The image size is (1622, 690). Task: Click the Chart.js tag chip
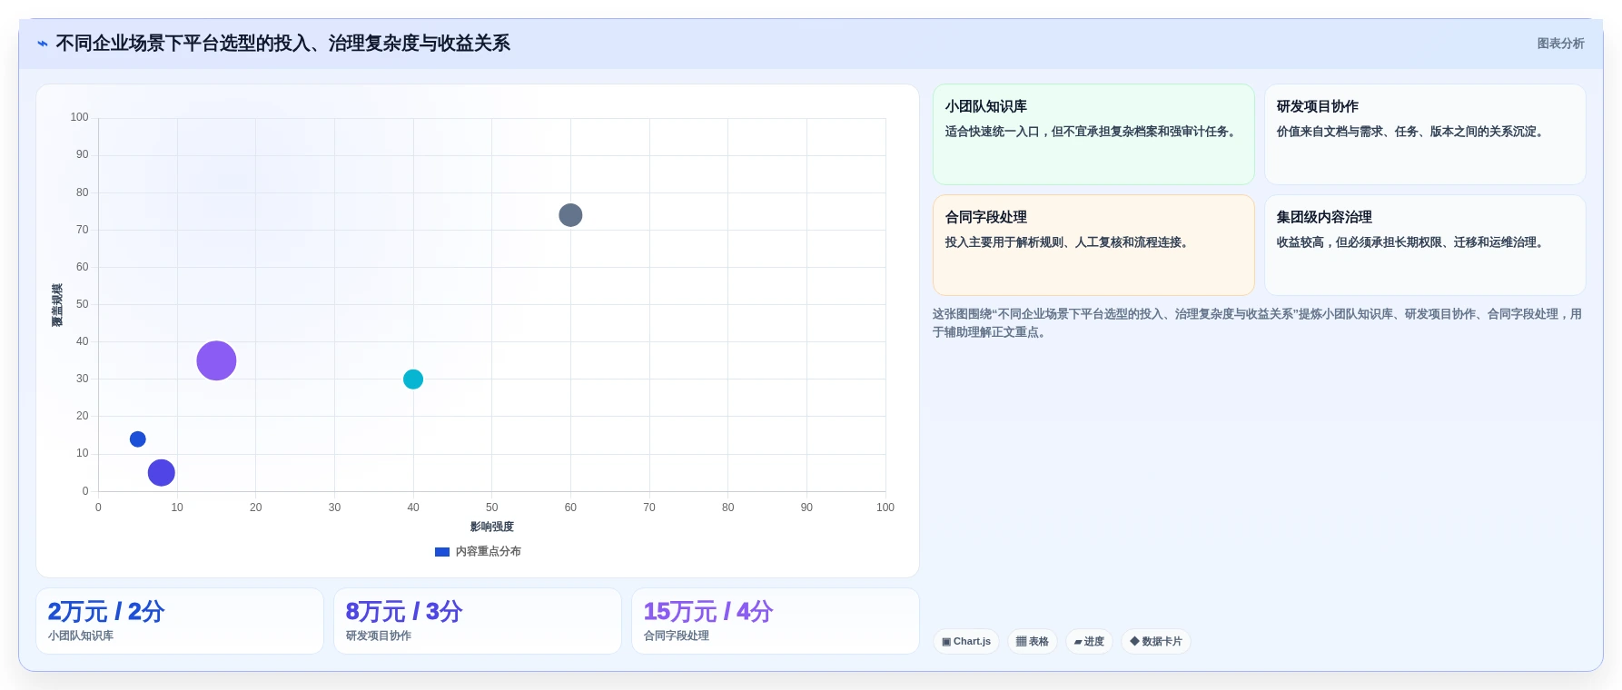966,642
